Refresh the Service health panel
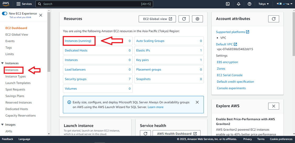Image resolution: width=295 pixels, height=143 pixels. 146,134
